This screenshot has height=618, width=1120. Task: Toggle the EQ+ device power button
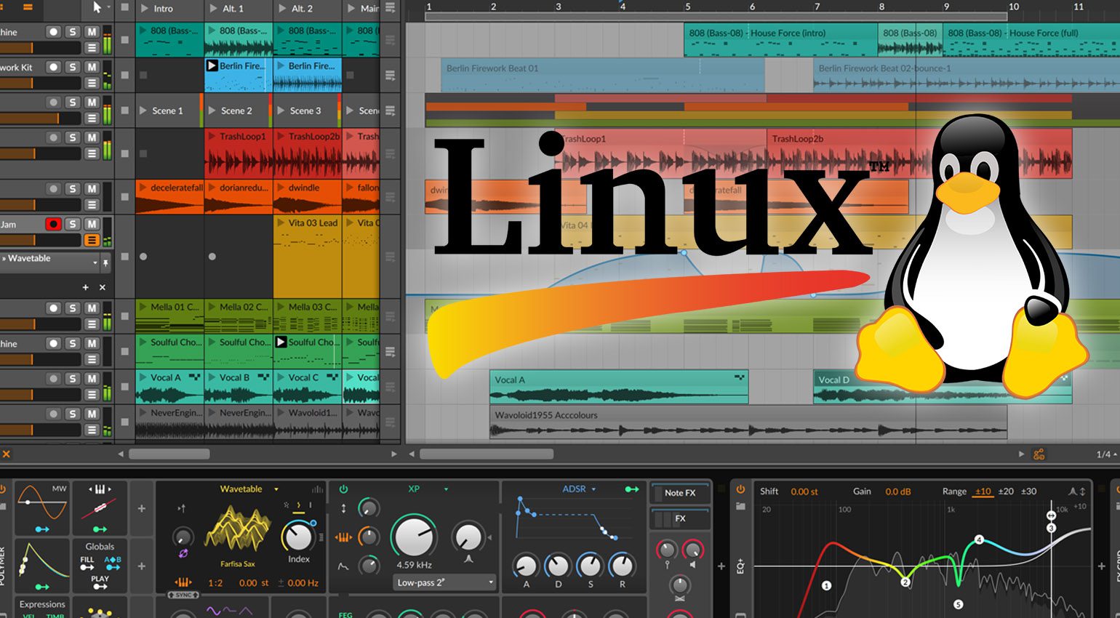[x=740, y=490]
